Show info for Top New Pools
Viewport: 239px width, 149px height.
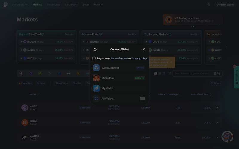pos(100,34)
